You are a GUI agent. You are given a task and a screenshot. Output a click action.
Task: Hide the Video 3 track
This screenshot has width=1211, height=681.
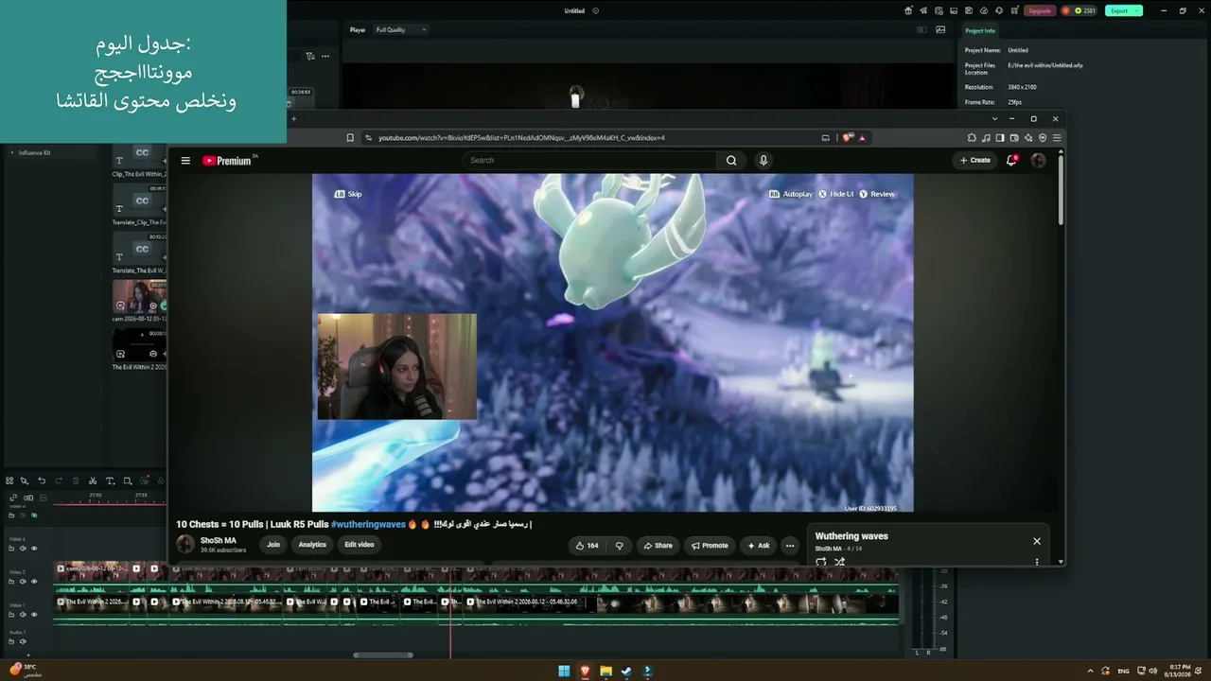point(34,549)
